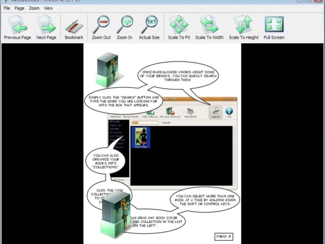Open the View menu
The image size is (325, 244).
(48, 8)
